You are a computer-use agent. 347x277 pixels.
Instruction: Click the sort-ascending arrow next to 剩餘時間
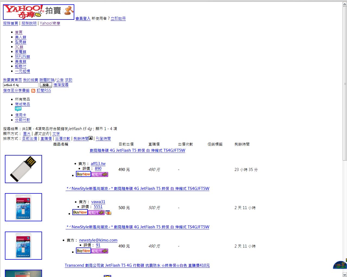pyautogui.click(x=91, y=138)
